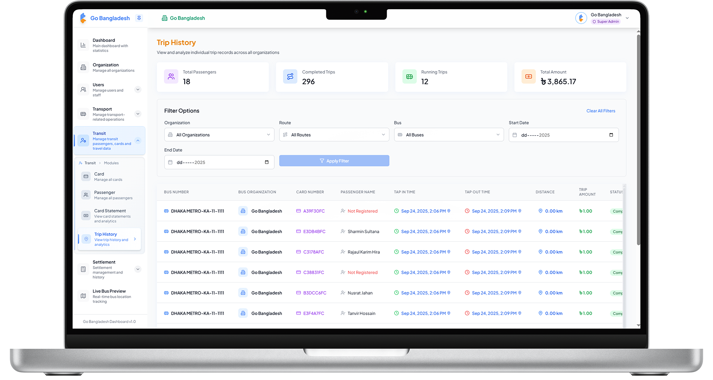Open the All Buses dropdown
The width and height of the screenshot is (713, 380).
[x=448, y=135]
